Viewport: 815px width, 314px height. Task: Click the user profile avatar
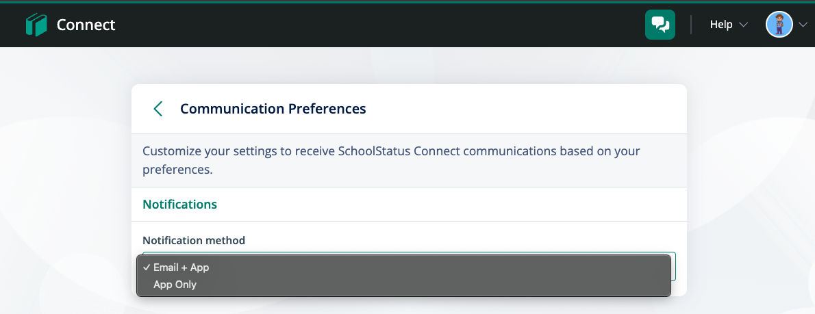779,25
